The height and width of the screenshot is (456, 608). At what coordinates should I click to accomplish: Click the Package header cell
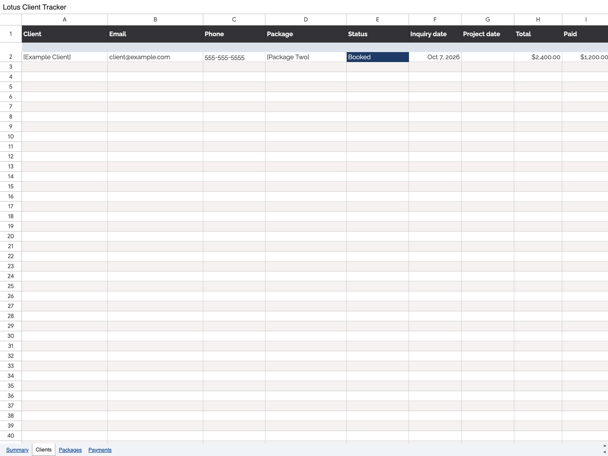point(306,34)
